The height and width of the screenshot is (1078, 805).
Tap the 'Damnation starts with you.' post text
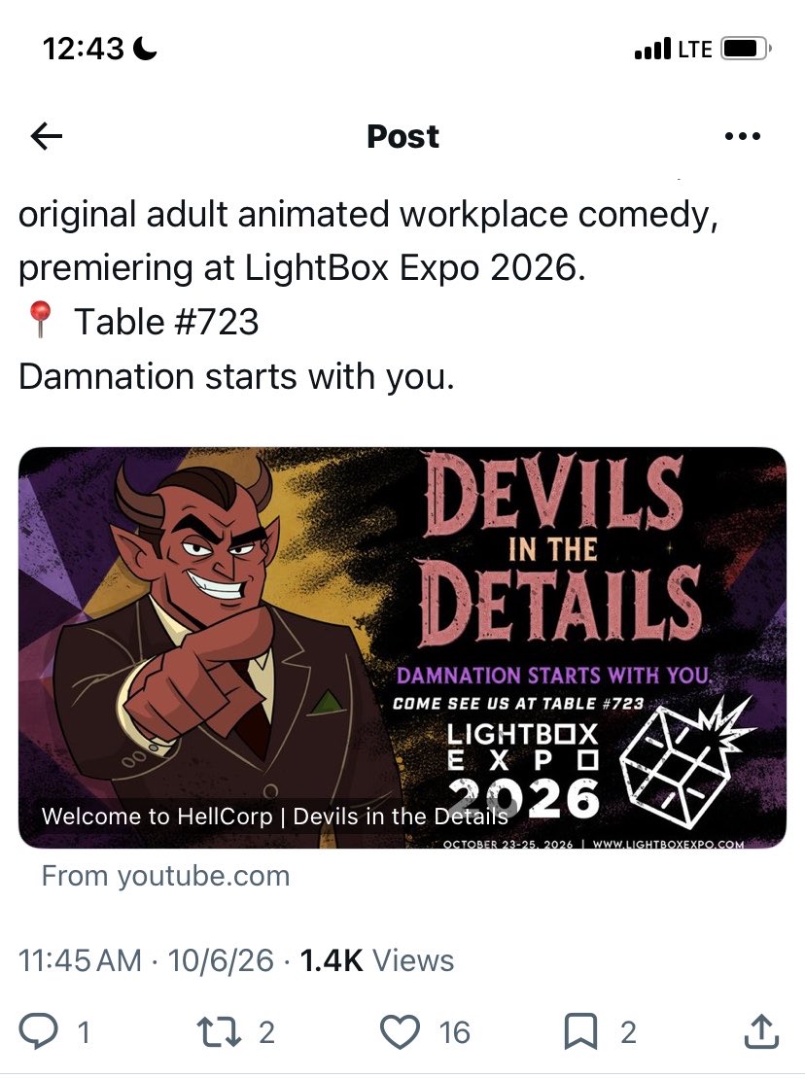236,377
